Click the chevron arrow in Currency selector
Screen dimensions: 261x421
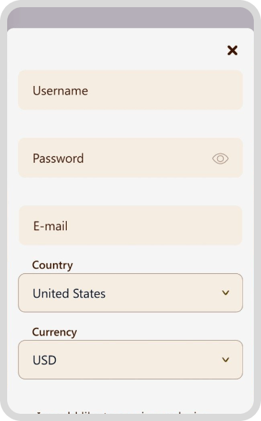point(226,360)
